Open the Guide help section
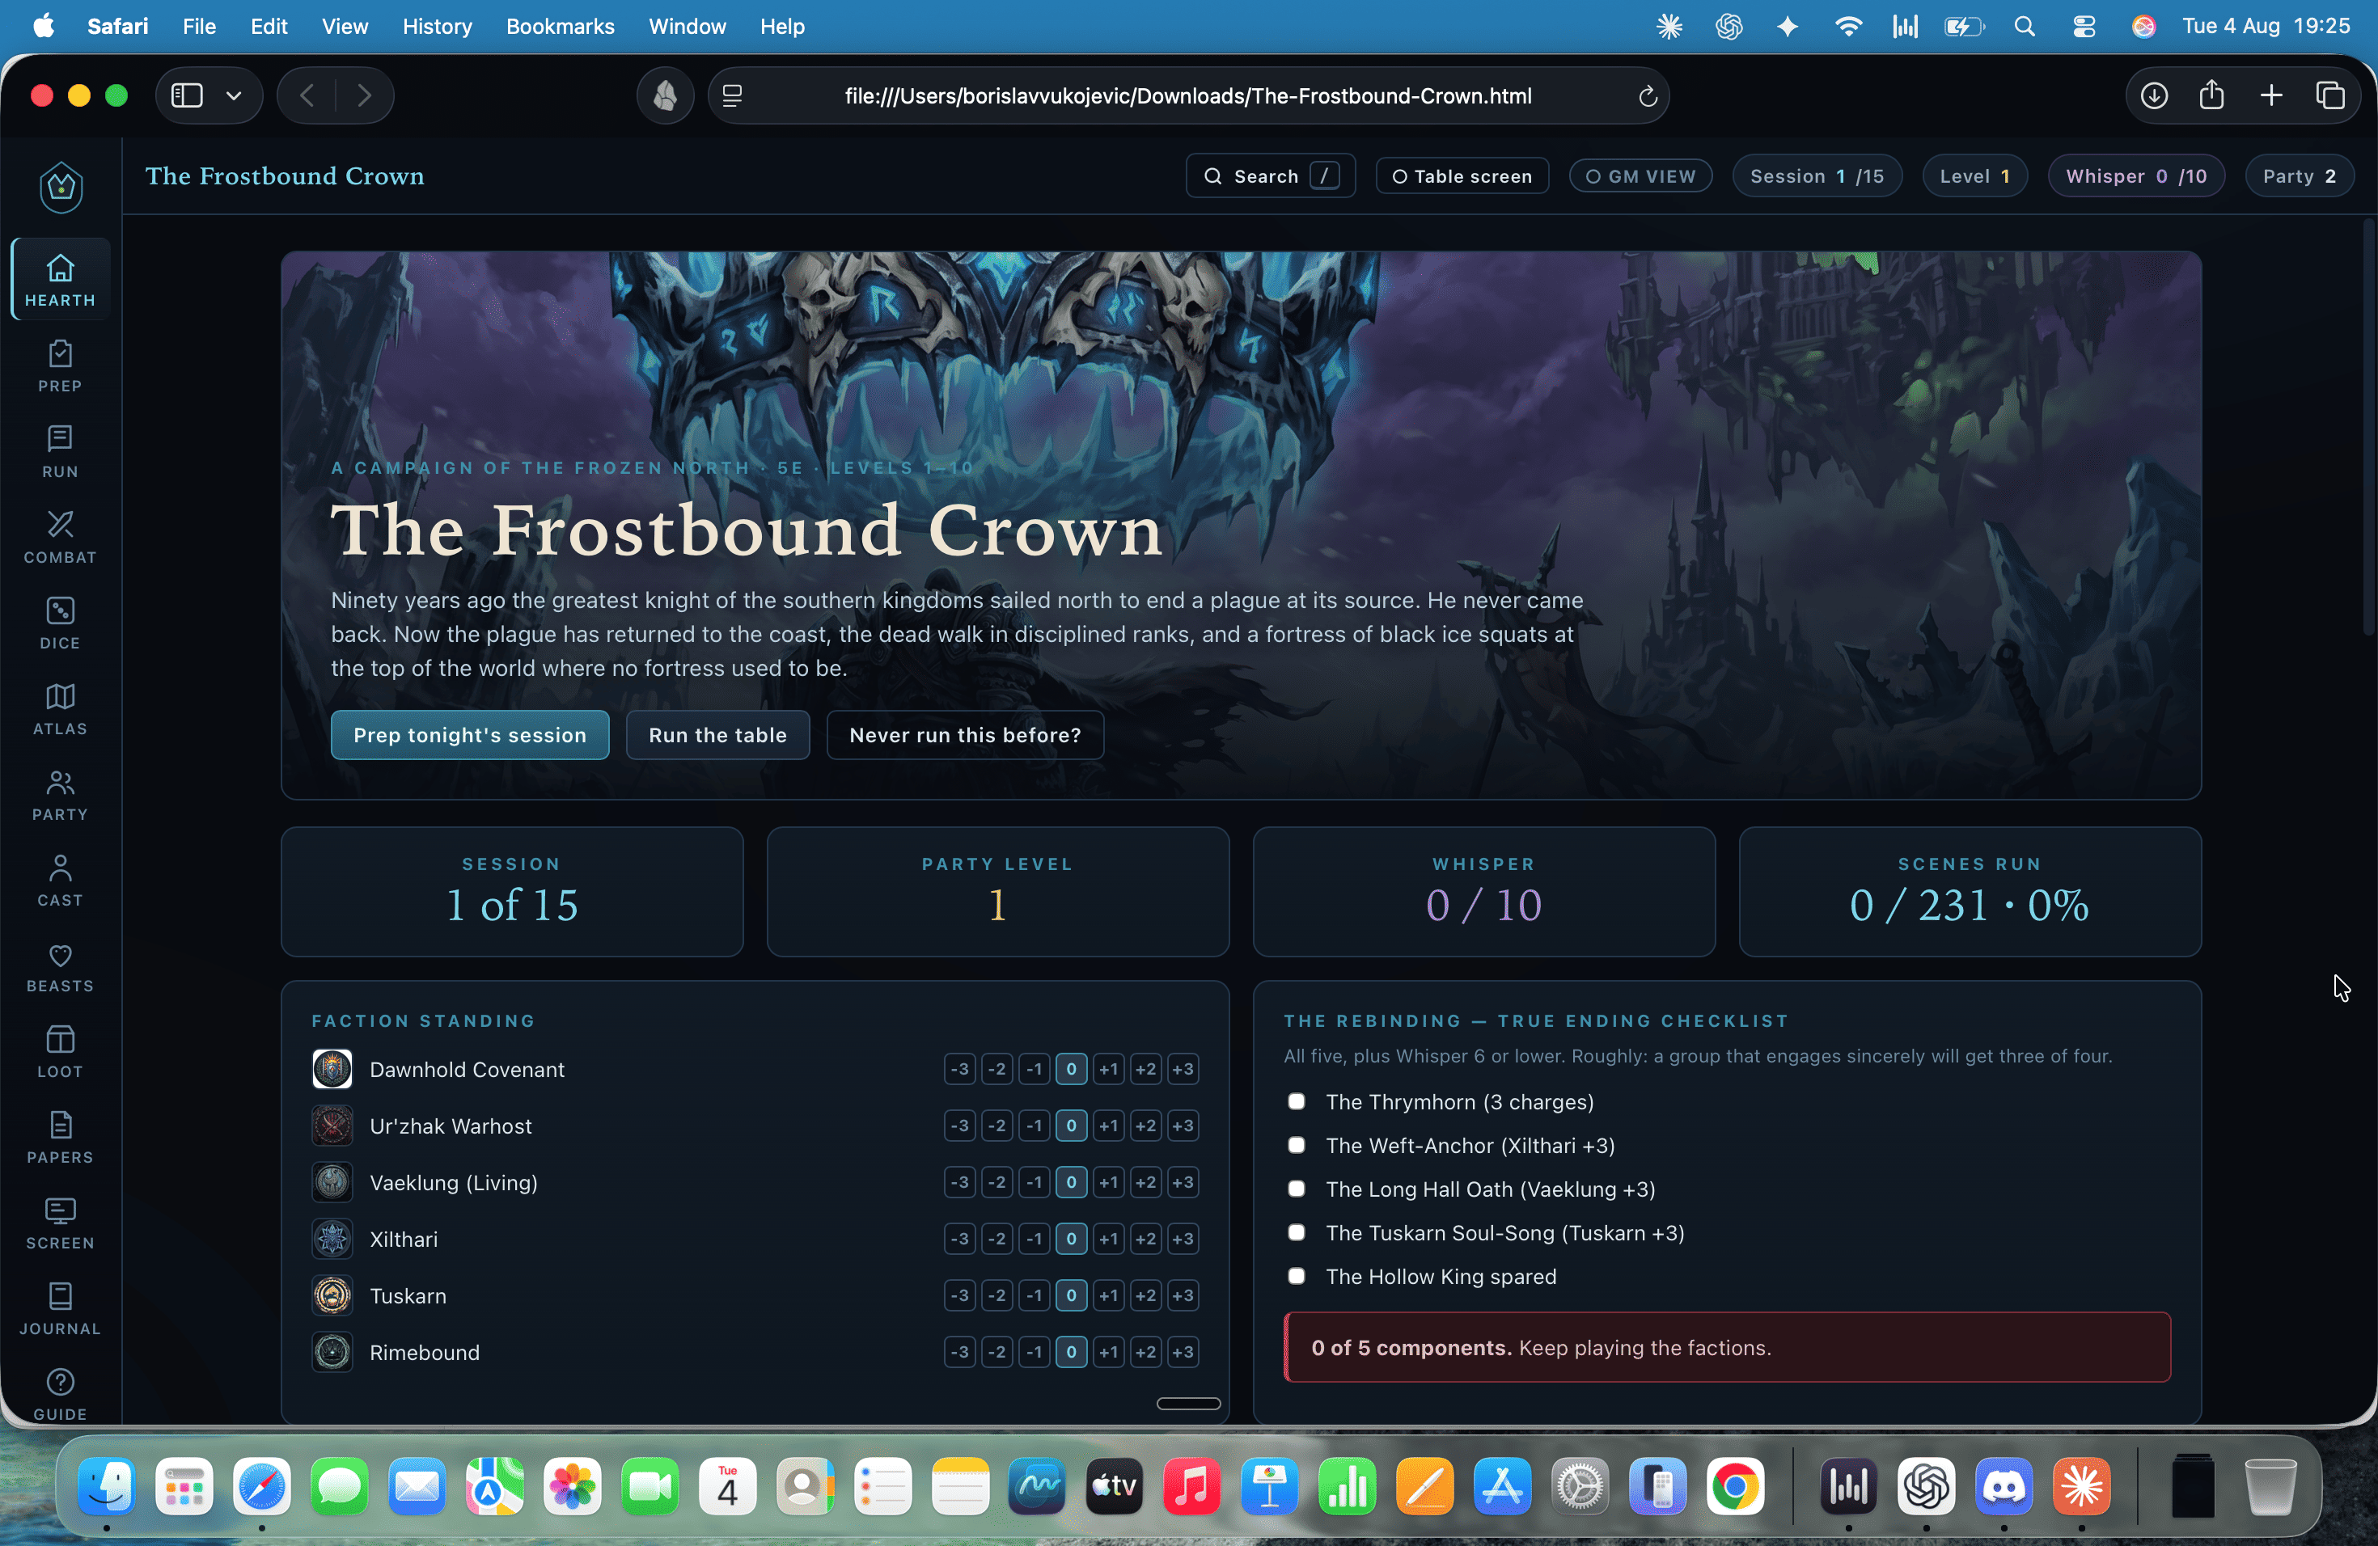The image size is (2378, 1546). click(60, 1394)
